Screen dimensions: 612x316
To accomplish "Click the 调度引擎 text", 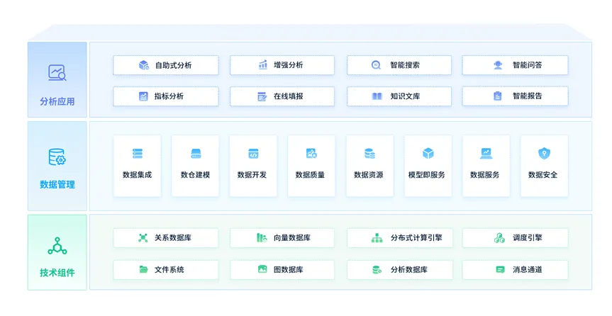I will coord(528,237).
